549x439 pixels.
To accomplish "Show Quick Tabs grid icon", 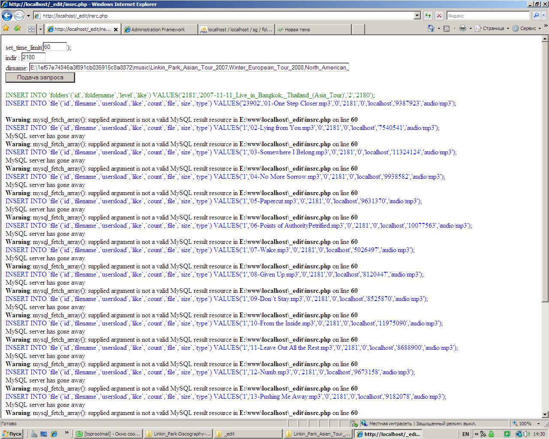I will click(x=31, y=29).
